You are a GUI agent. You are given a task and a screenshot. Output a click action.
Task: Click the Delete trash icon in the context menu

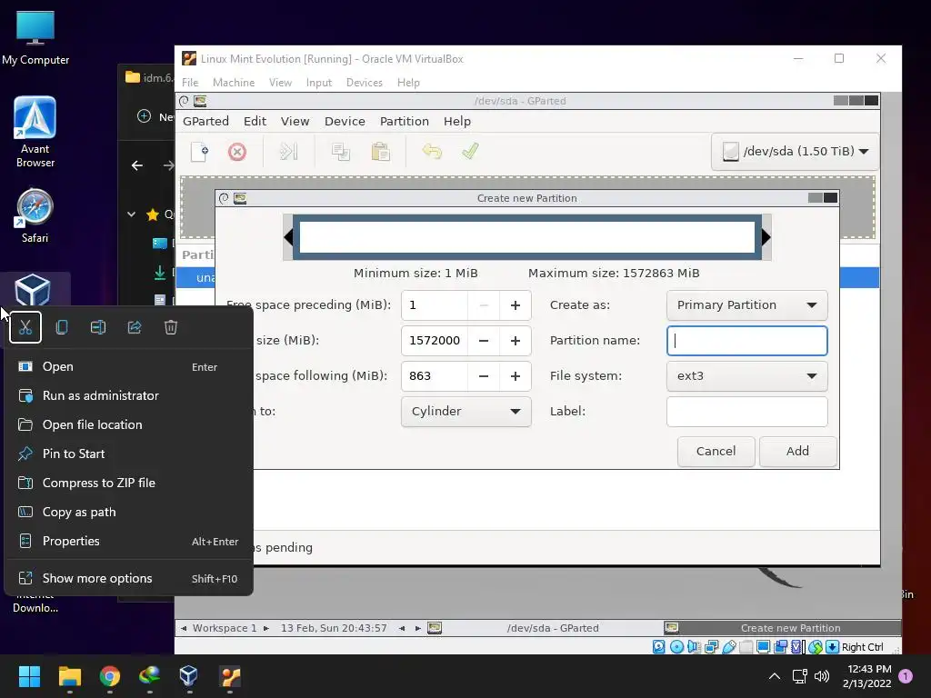[x=171, y=327]
